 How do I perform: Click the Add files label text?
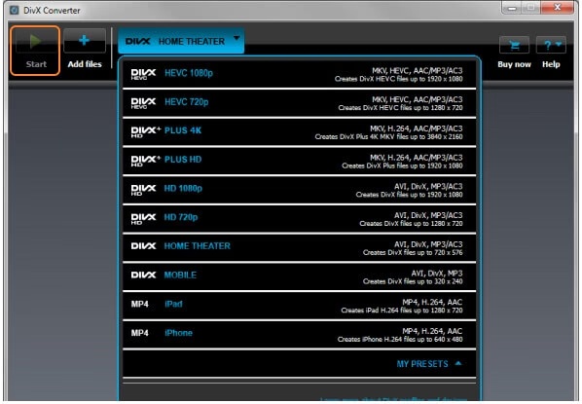click(x=85, y=64)
